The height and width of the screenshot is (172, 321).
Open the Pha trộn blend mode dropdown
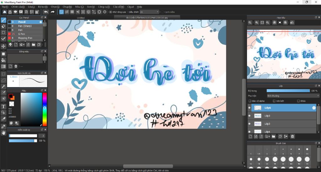click(293, 96)
